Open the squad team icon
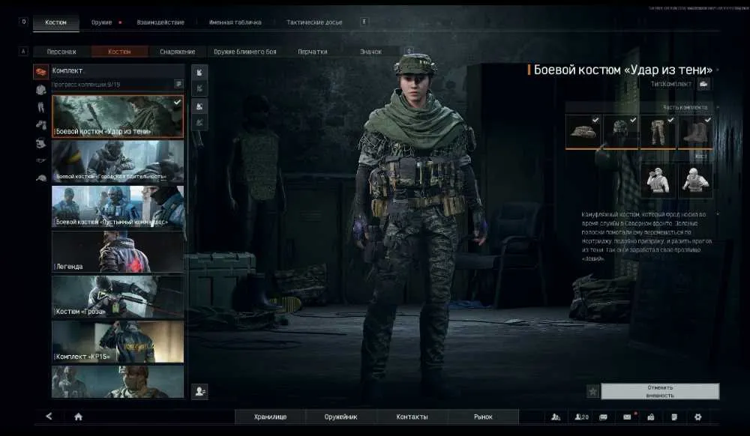The width and height of the screenshot is (750, 436). click(556, 417)
